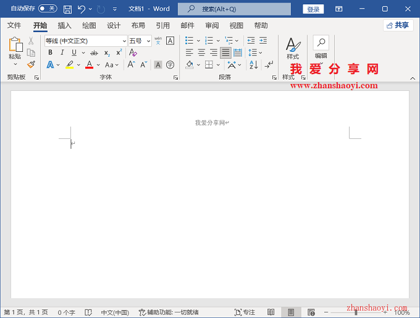Click the Copy icon
Viewport: 420px width, 318px height.
point(31,52)
